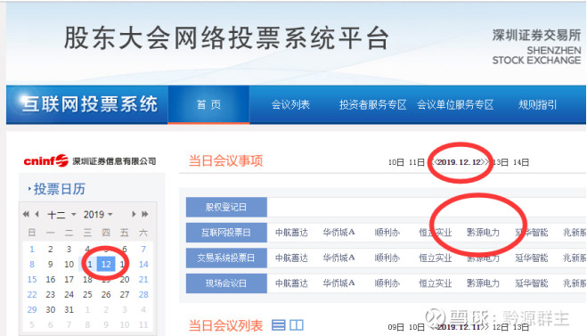Open the 首页 tab
587x336 pixels.
click(x=208, y=104)
